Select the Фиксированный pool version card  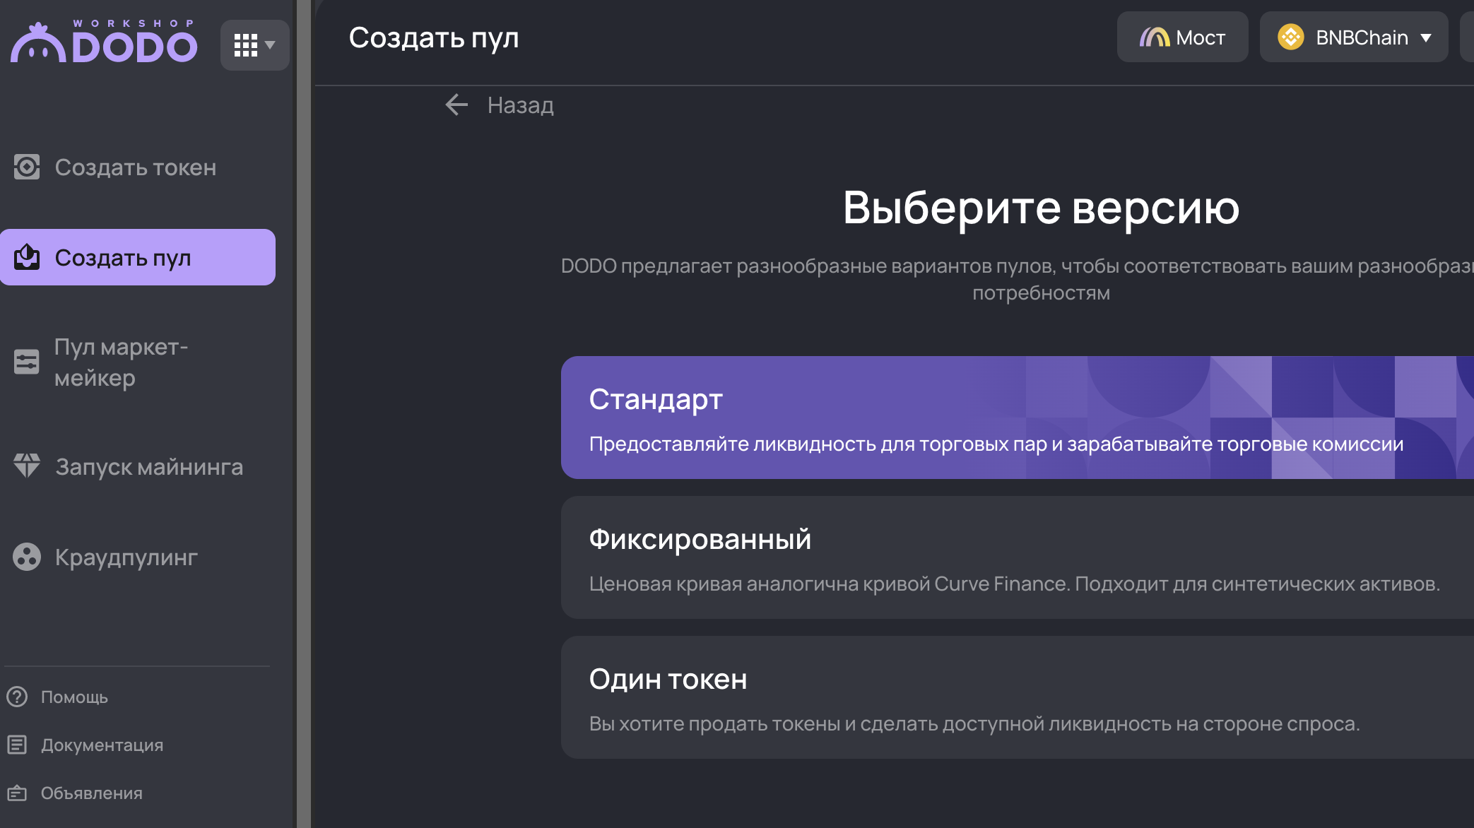pyautogui.click(x=1018, y=557)
